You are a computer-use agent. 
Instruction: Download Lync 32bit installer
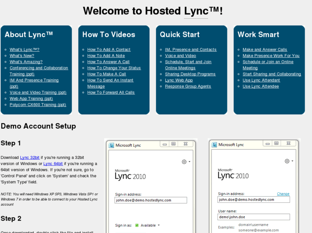point(30,158)
